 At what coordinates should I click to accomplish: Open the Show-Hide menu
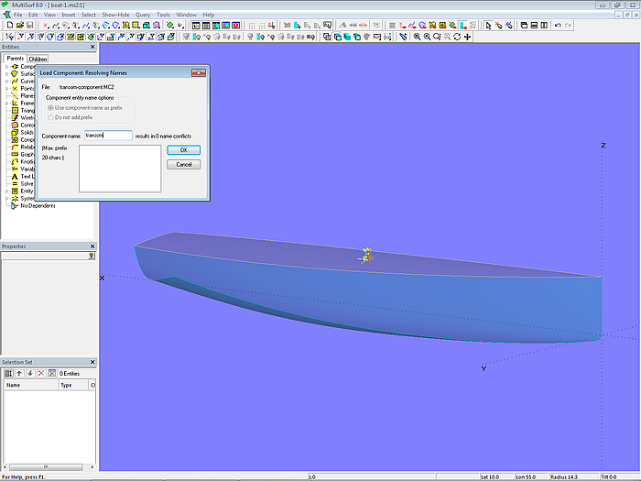[x=114, y=15]
